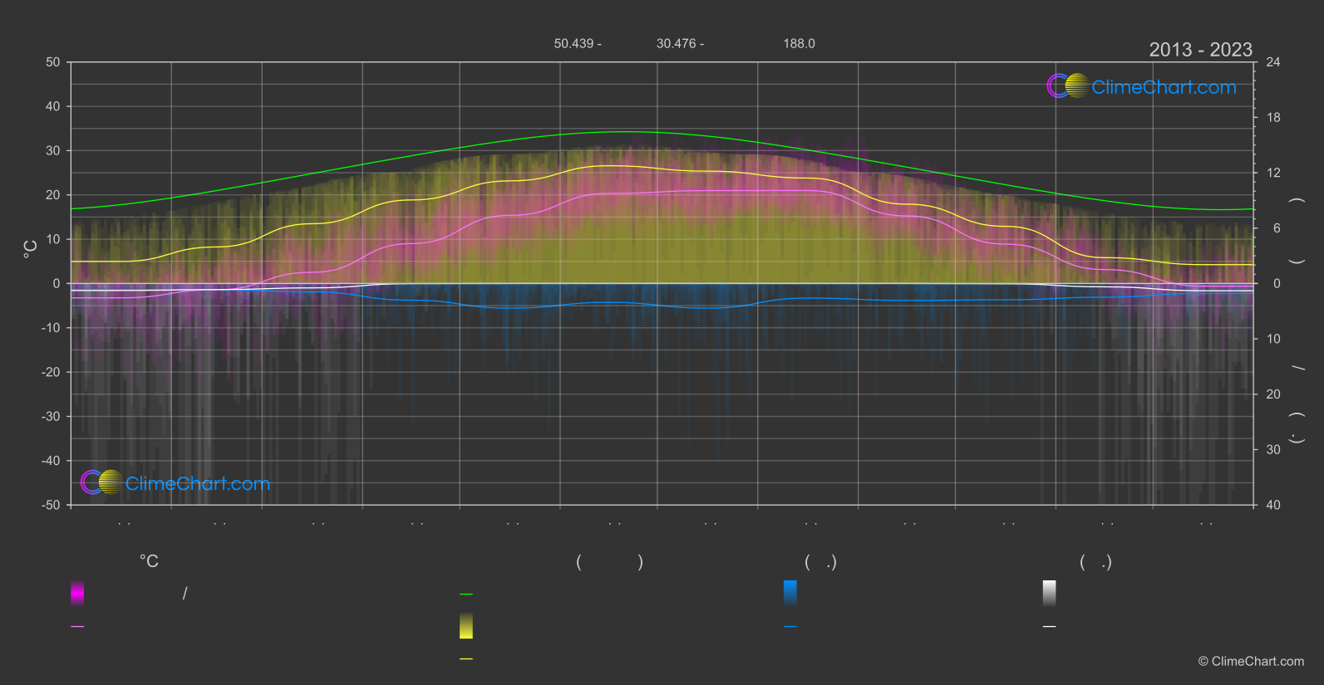This screenshot has width=1324, height=685.
Task: Select the magenta gradient legend swatch
Action: point(77,593)
